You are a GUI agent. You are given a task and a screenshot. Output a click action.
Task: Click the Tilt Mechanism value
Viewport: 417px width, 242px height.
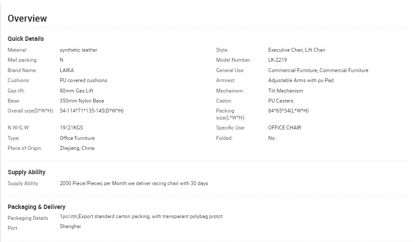[286, 91]
